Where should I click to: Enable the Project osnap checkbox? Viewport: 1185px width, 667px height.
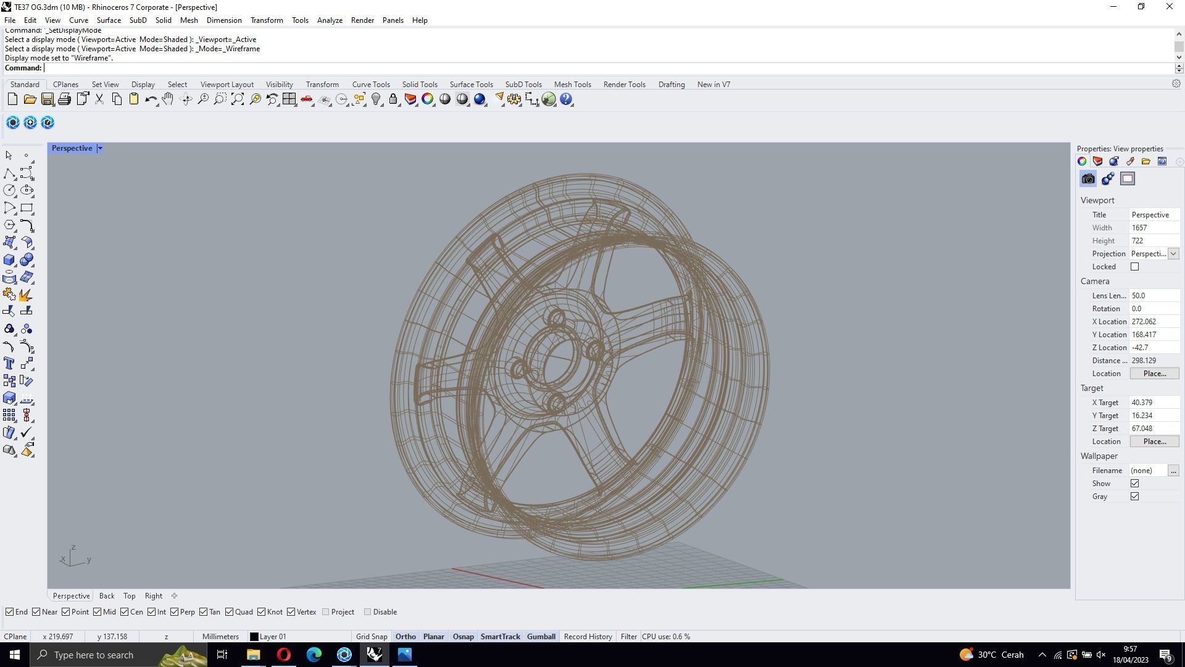(326, 612)
